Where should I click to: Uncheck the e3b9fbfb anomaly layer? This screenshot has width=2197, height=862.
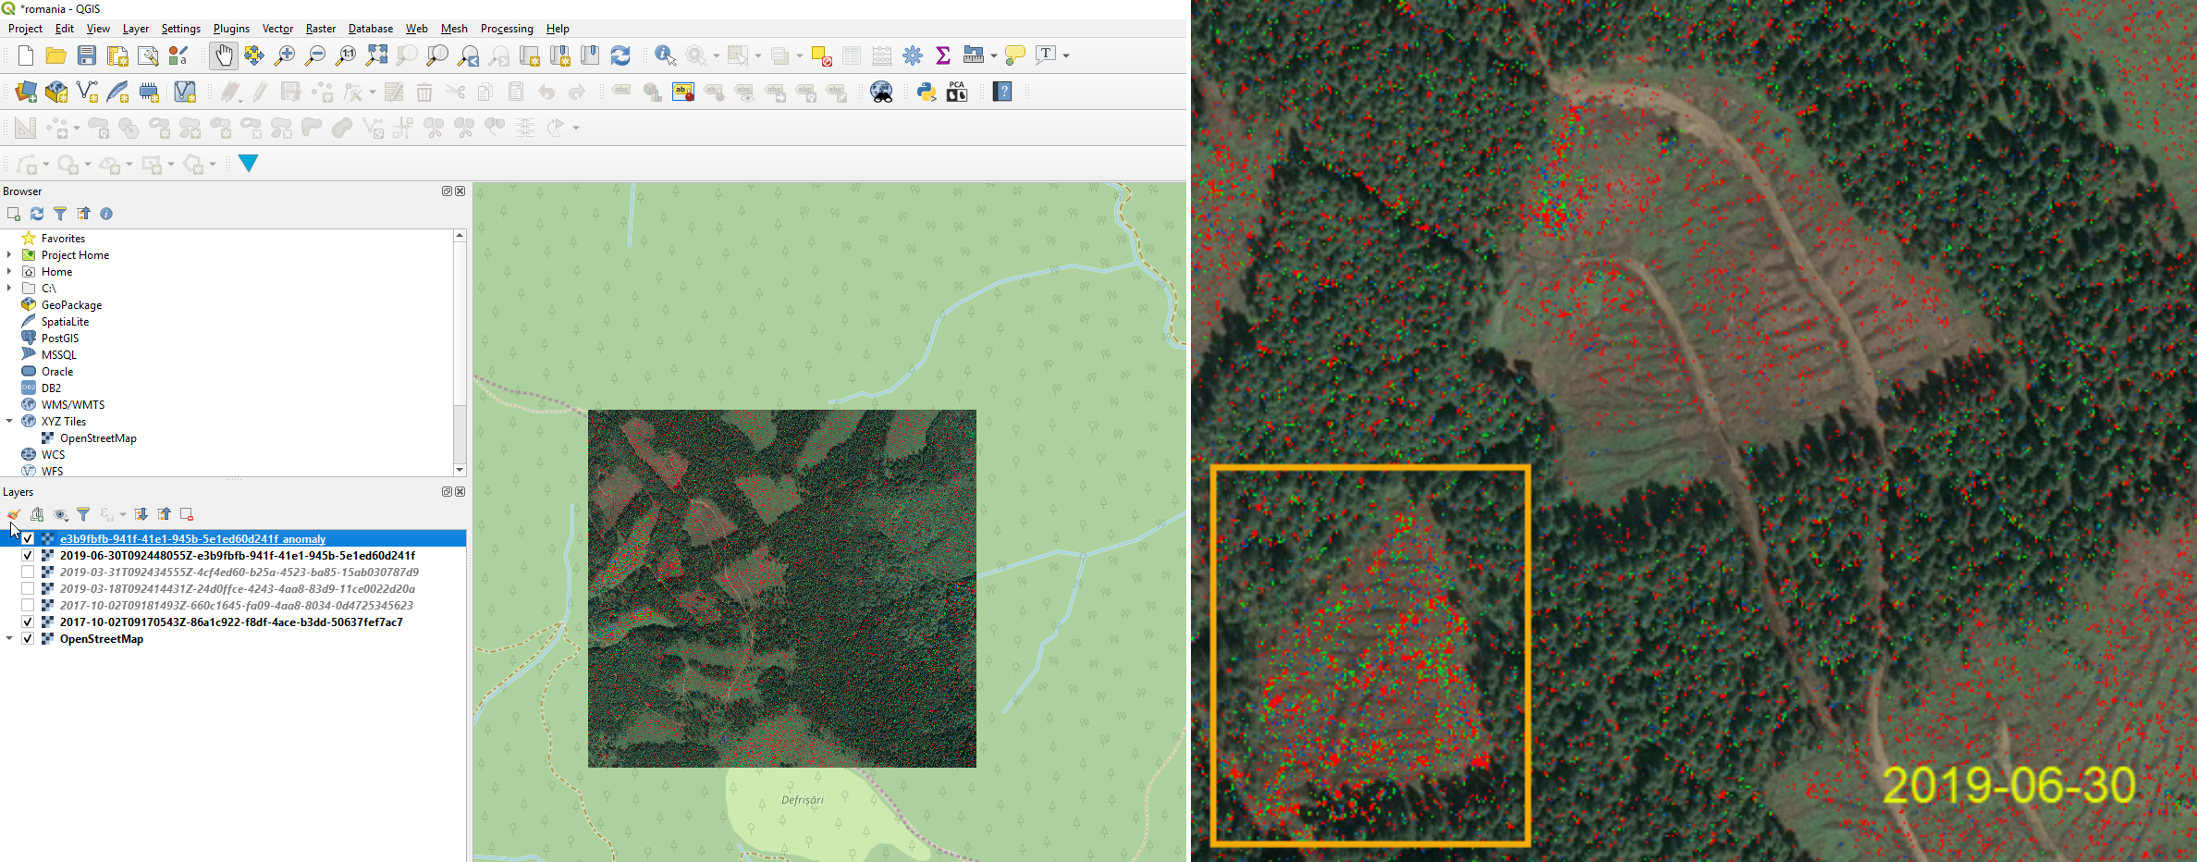tap(28, 539)
